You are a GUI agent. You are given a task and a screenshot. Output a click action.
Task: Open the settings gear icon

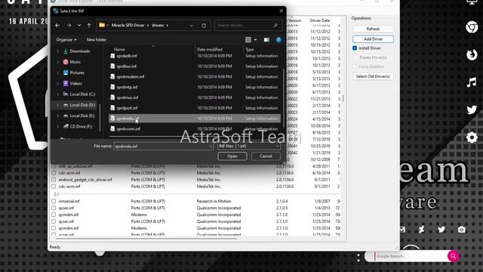[x=472, y=138]
